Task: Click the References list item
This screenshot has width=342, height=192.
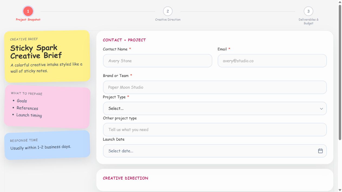Action: (x=27, y=108)
